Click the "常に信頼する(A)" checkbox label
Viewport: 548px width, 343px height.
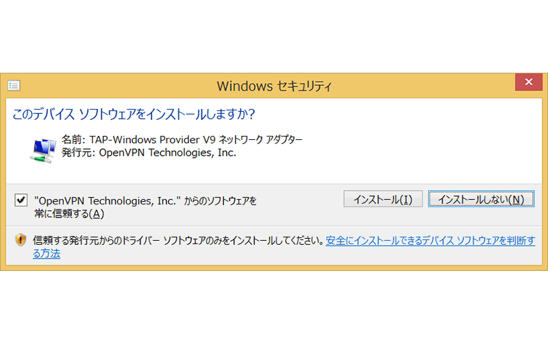coord(68,213)
